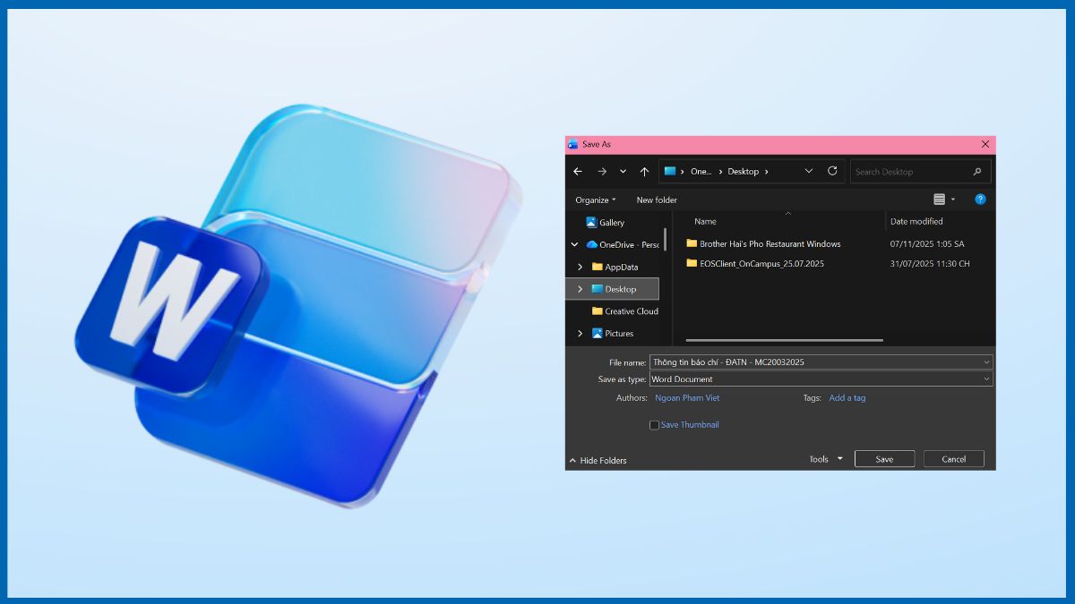
Task: Go up one folder level
Action: 644,172
